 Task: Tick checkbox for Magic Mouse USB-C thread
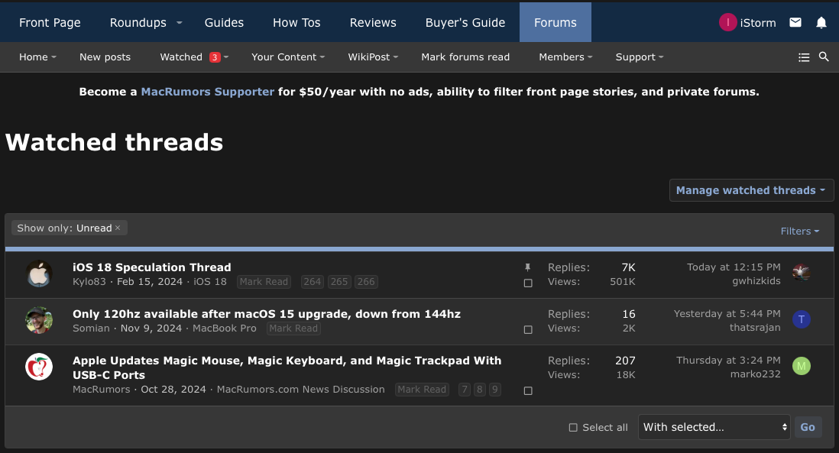(x=528, y=391)
